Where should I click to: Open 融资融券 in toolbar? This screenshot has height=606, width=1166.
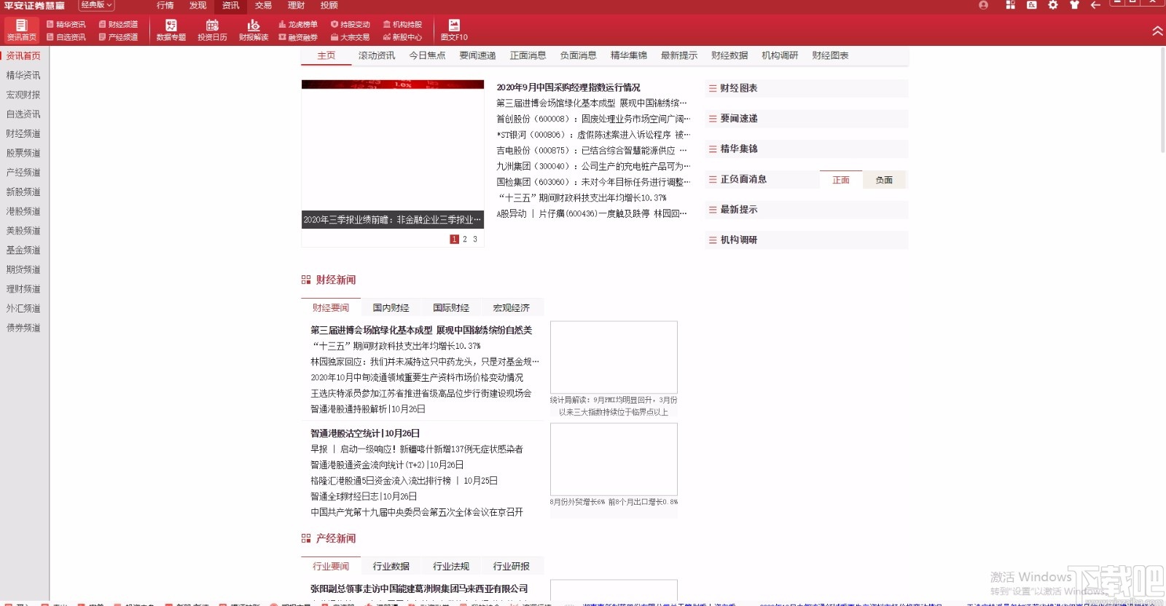click(x=298, y=37)
